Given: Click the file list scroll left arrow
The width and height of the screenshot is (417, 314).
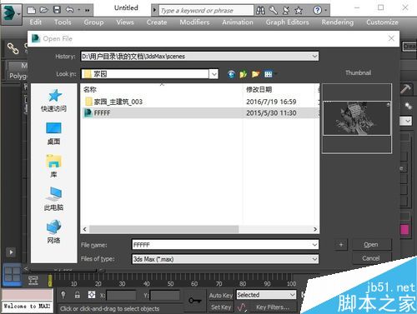Looking at the screenshot, I should coord(85,229).
